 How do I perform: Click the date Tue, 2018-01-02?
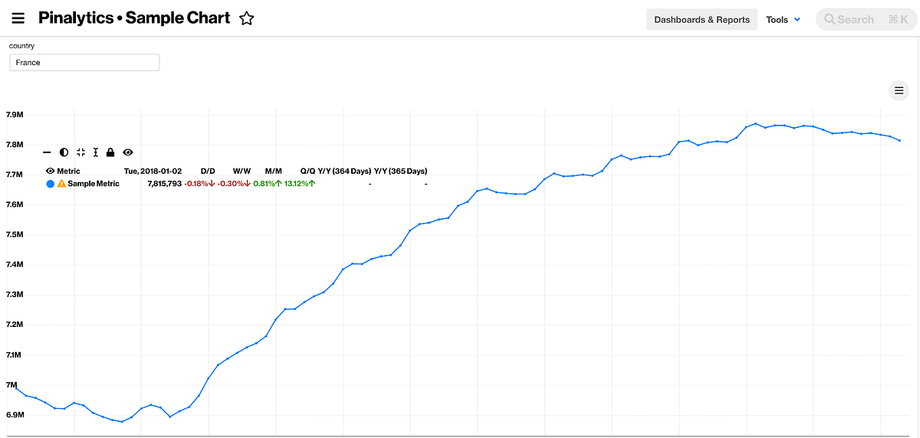[x=153, y=171]
